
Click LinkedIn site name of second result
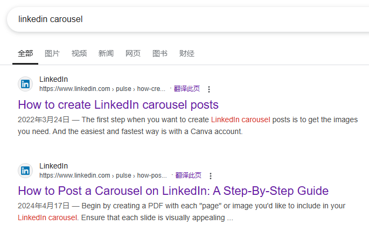pos(53,166)
